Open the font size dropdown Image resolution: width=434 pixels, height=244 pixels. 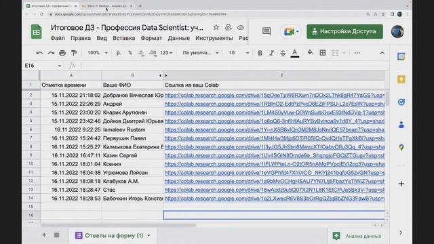point(239,53)
